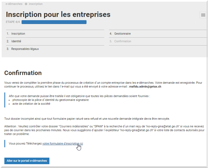Open the hamburger menu icon
This screenshot has width=208, height=168.
tap(203, 15)
